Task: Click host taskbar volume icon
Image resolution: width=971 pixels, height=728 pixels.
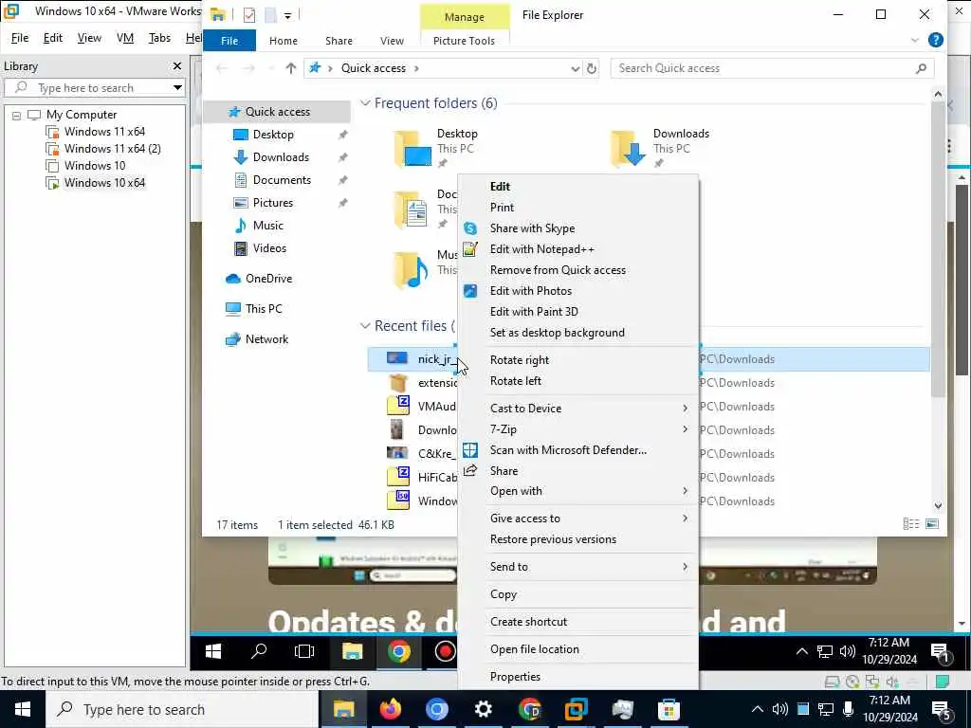Action: [x=779, y=709]
